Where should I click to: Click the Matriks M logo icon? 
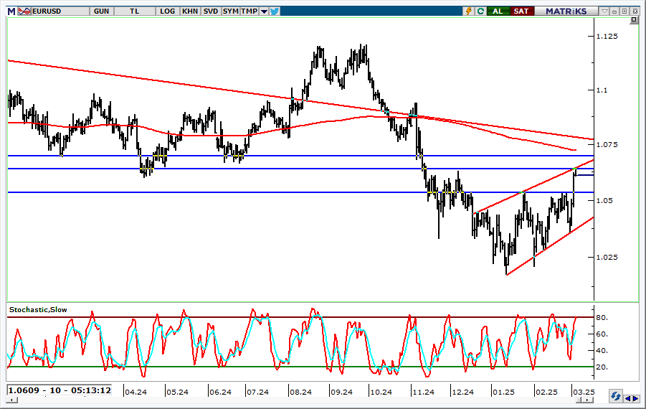click(9, 11)
